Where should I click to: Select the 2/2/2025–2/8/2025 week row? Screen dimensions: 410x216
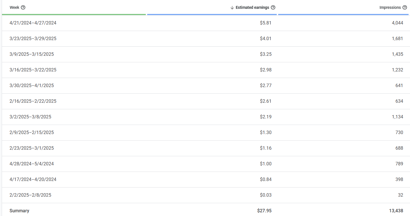pos(30,195)
